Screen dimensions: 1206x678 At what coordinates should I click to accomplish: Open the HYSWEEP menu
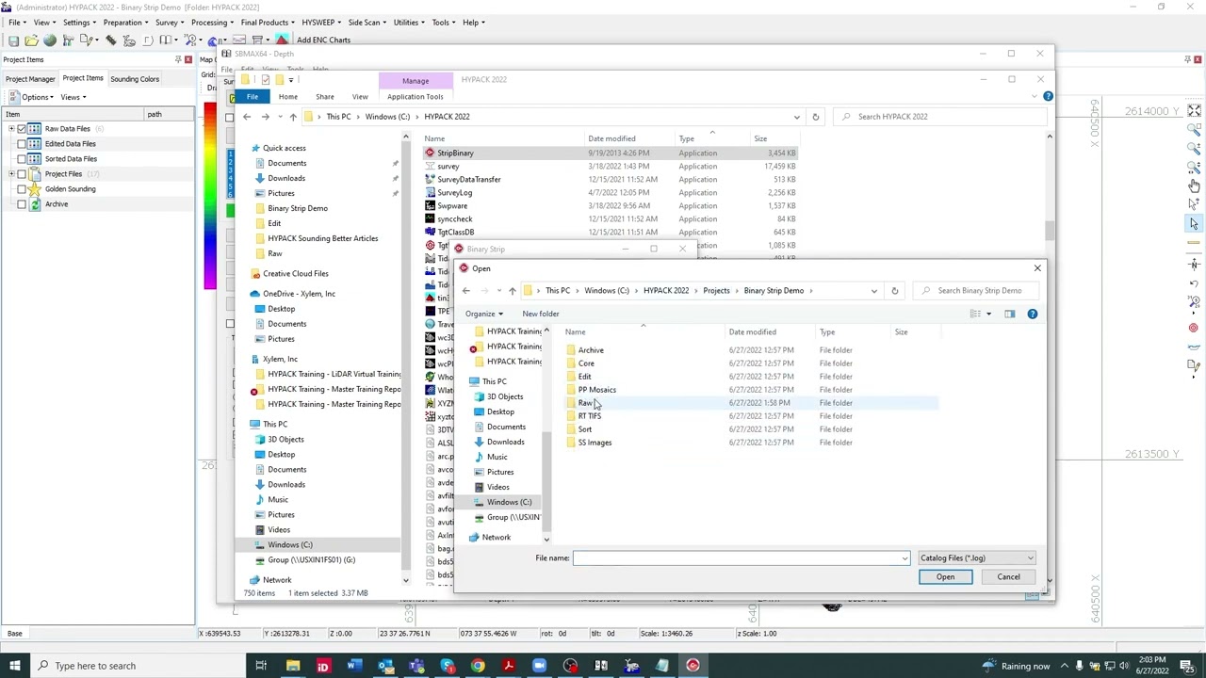coord(321,23)
